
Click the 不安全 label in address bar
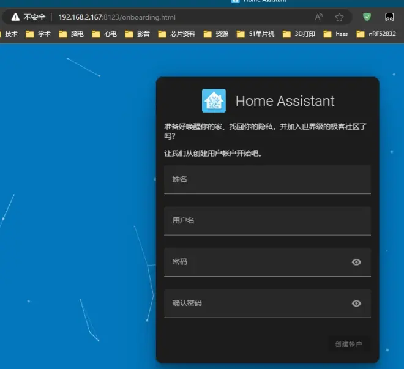point(34,17)
